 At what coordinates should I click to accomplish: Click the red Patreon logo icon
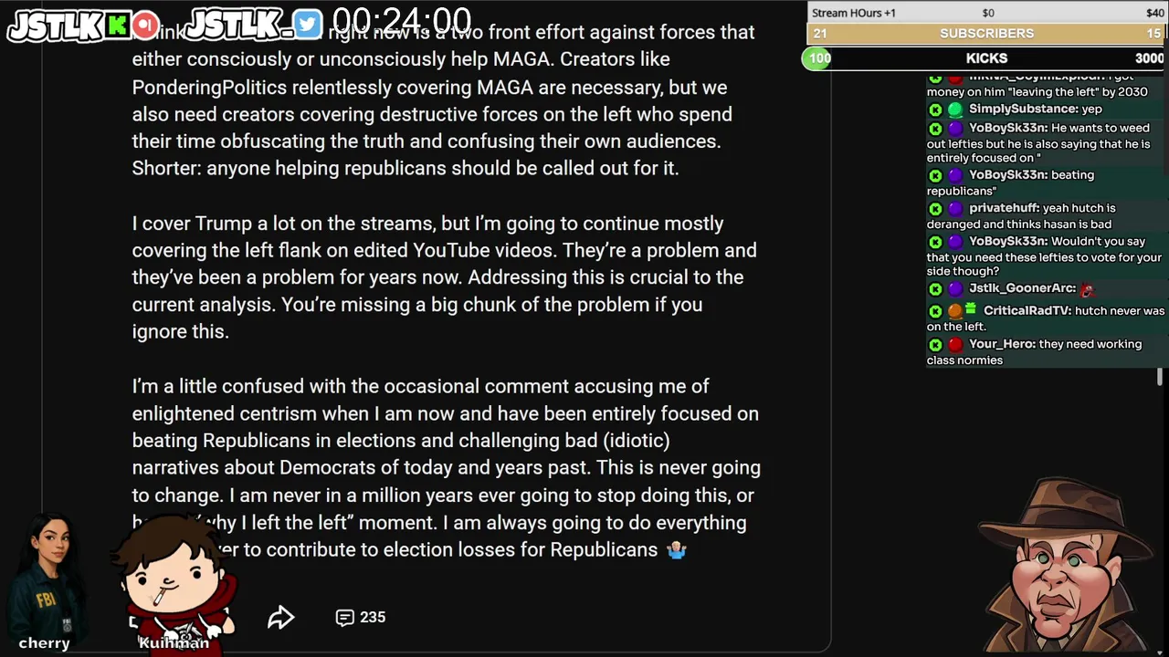pyautogui.click(x=145, y=25)
